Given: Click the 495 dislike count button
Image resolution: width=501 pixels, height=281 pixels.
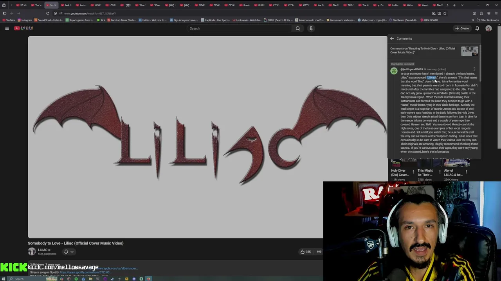Looking at the screenshot, I should point(319,252).
